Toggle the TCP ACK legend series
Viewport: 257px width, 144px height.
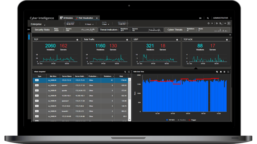click(x=170, y=120)
